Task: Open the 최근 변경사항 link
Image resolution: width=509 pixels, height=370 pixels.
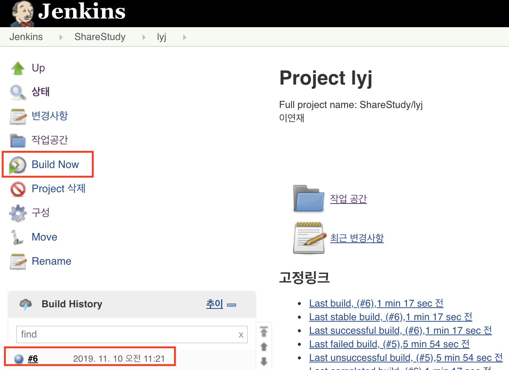Action: click(357, 238)
